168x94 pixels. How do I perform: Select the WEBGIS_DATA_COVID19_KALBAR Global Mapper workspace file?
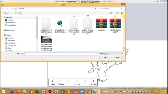60,23
